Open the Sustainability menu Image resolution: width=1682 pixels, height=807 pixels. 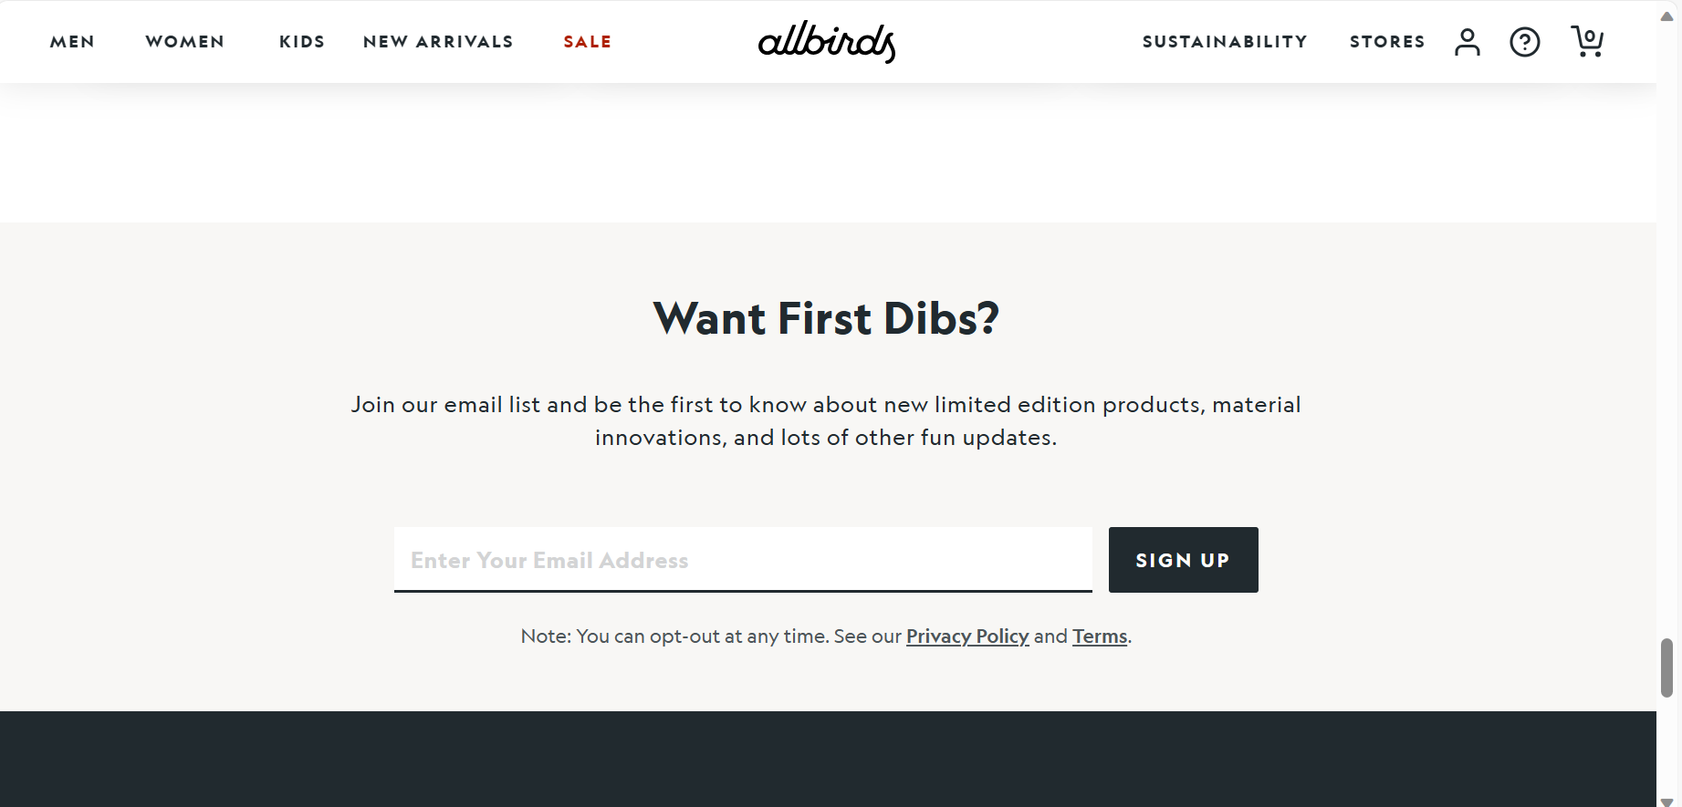1225,42
